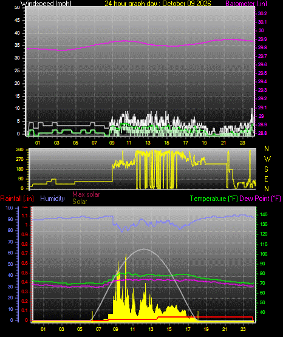The height and width of the screenshot is (337, 283).
Task: Click rainfall axis value 0.1
Action: coord(25,310)
